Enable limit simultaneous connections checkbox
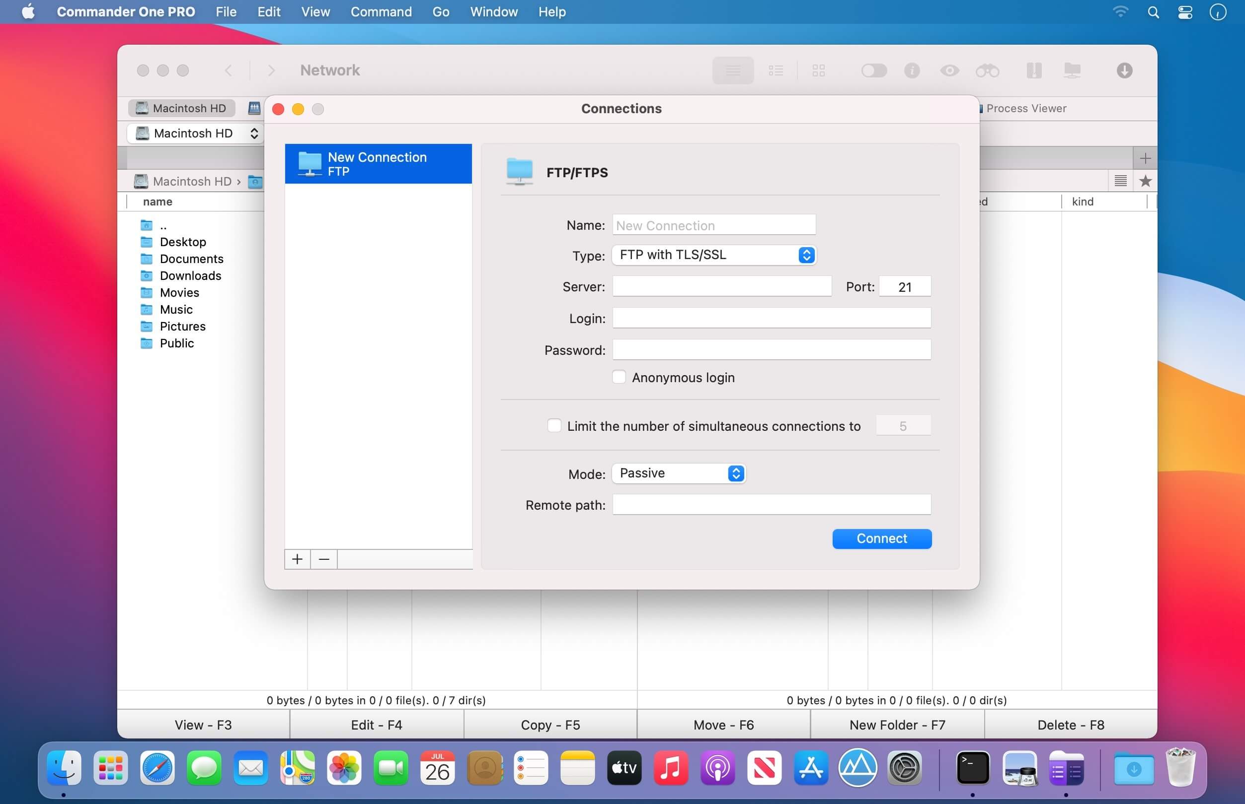 coord(554,425)
